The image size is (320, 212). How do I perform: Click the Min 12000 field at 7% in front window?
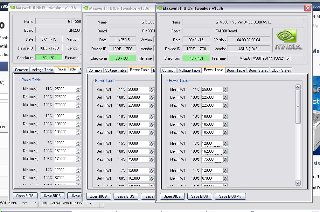(212, 143)
